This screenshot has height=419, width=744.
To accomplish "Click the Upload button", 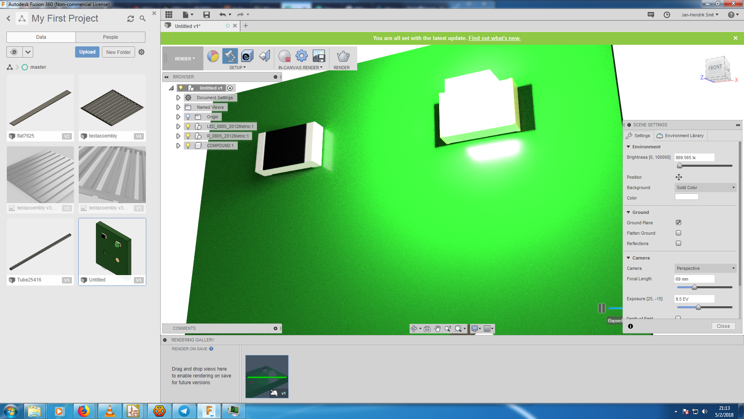I will click(x=87, y=52).
